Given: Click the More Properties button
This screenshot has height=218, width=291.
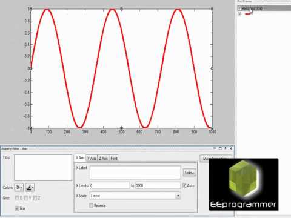Looking at the screenshot, I should point(216,159).
